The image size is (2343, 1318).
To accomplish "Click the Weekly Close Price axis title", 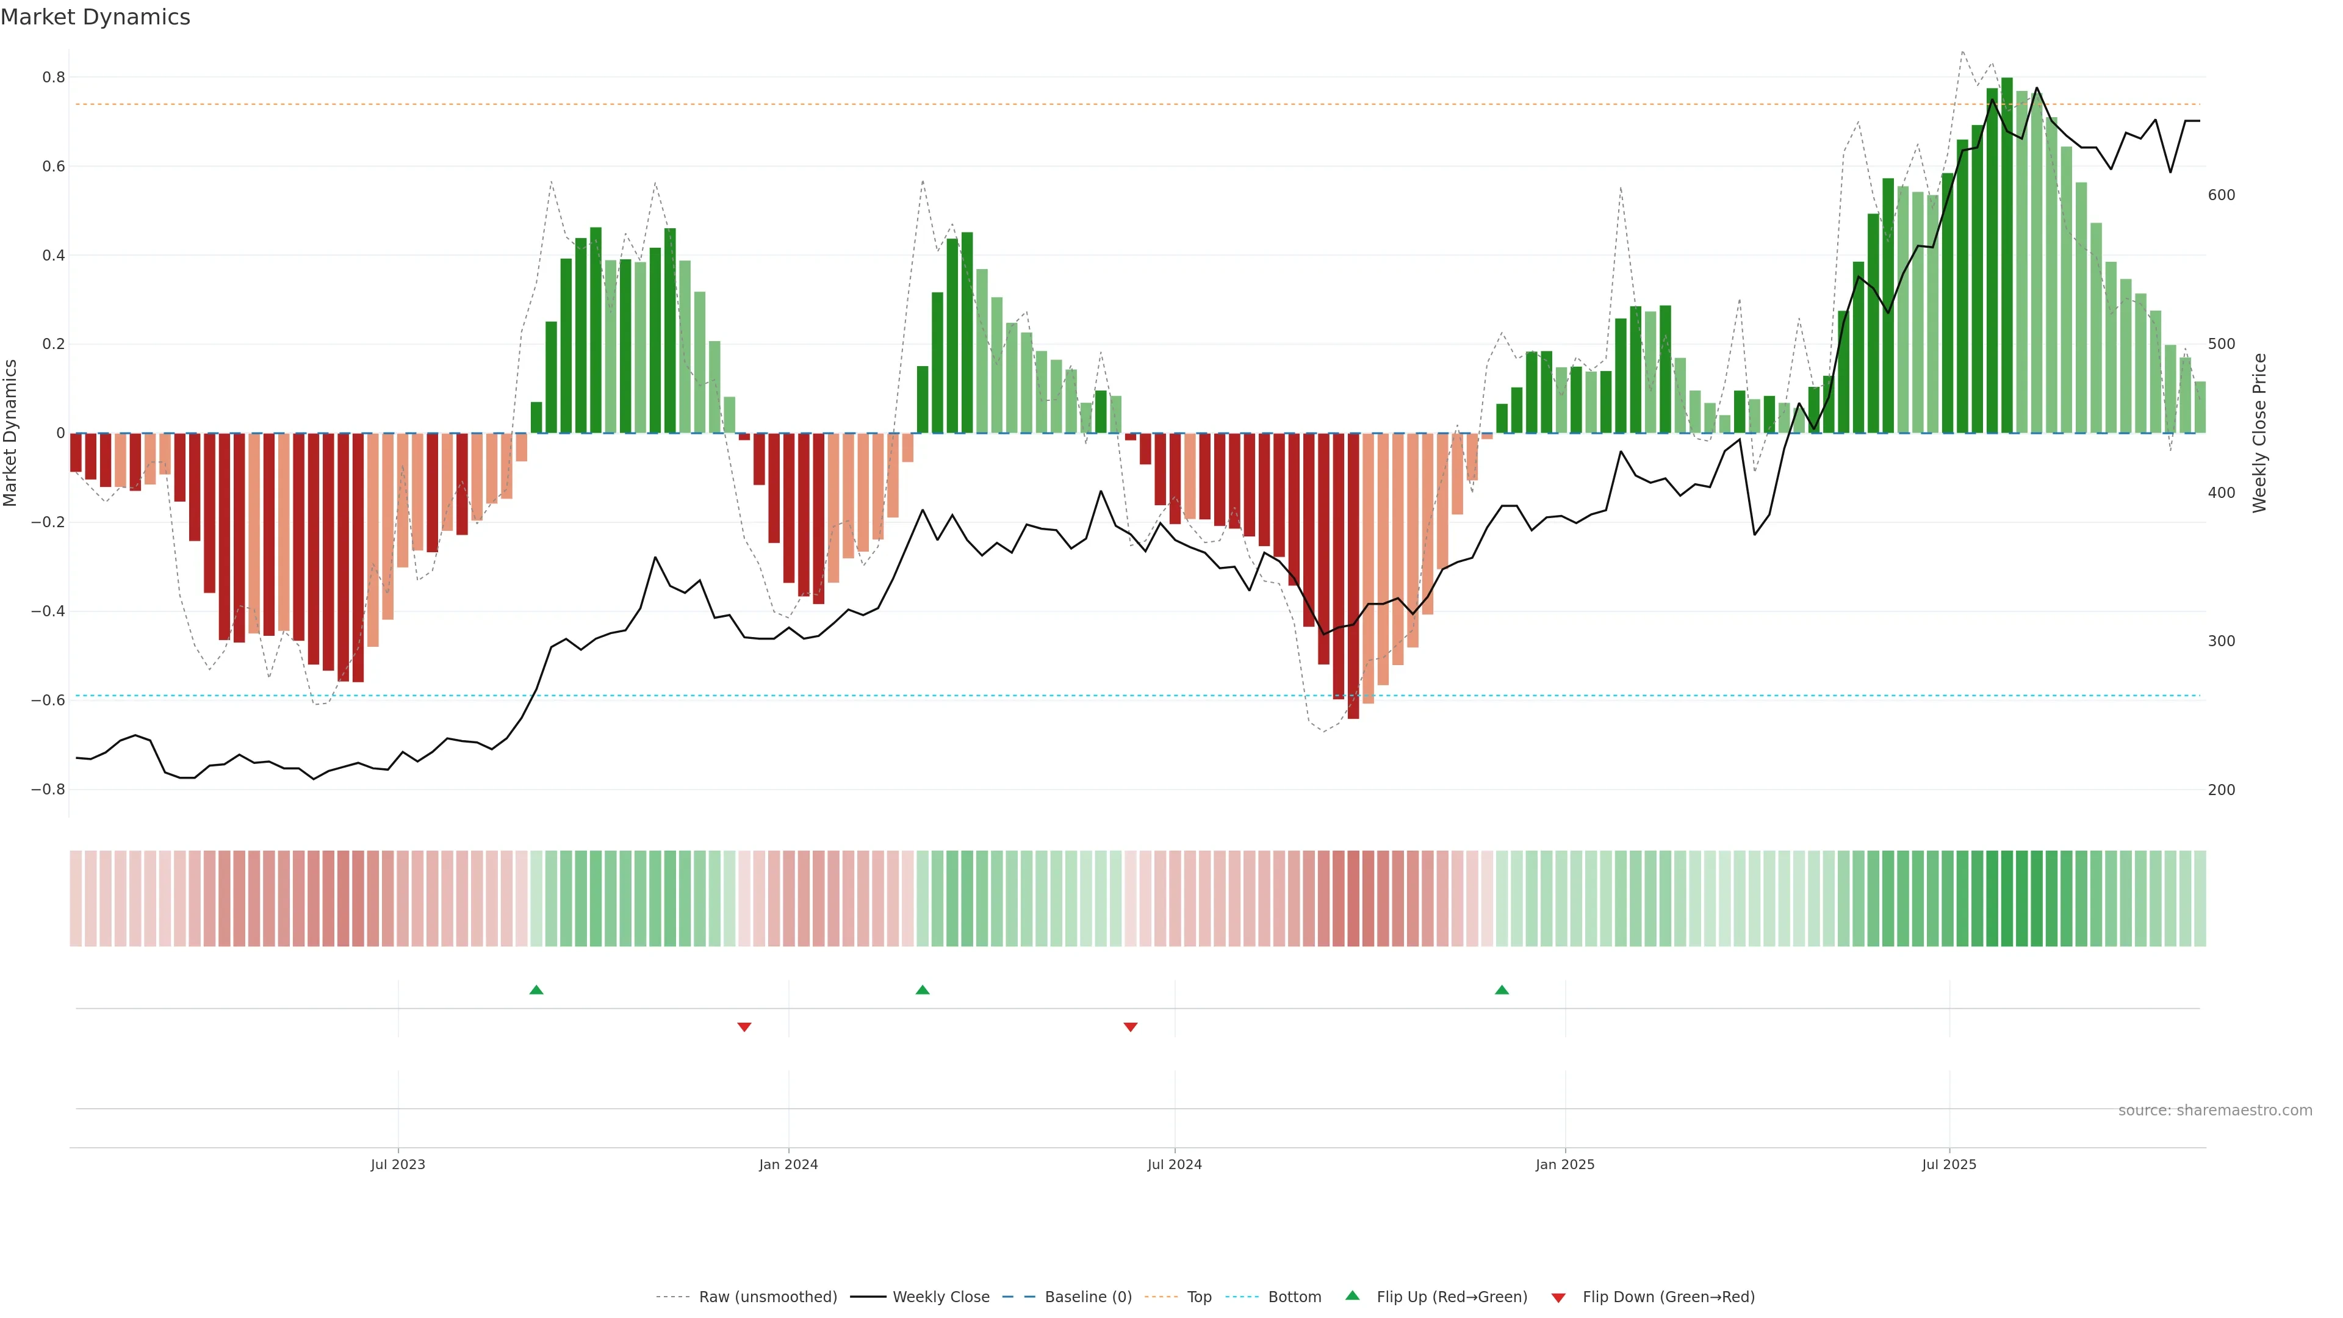I will (x=2259, y=433).
